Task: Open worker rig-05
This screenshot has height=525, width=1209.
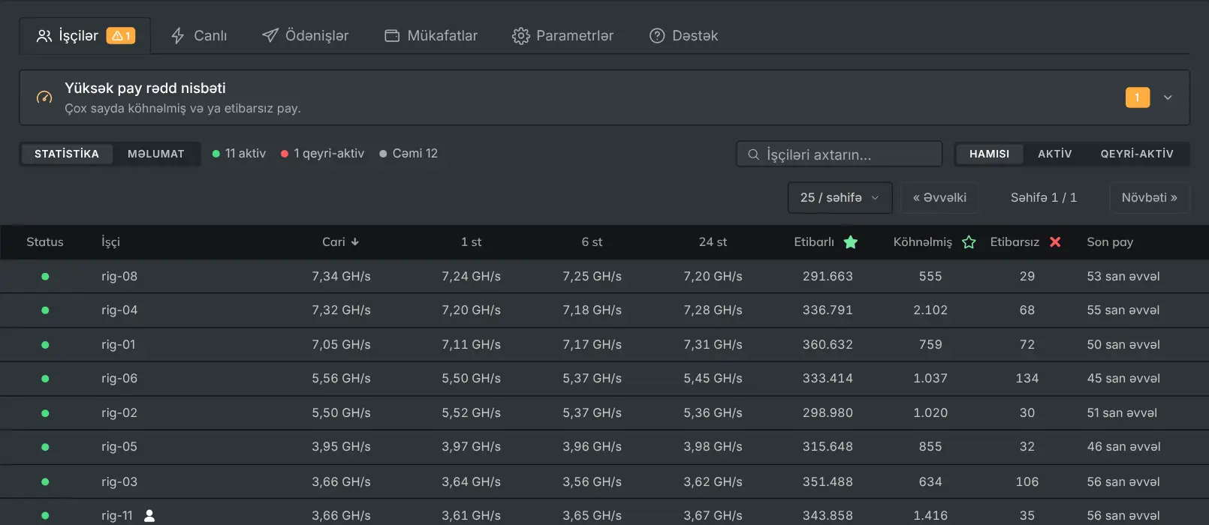Action: point(119,447)
